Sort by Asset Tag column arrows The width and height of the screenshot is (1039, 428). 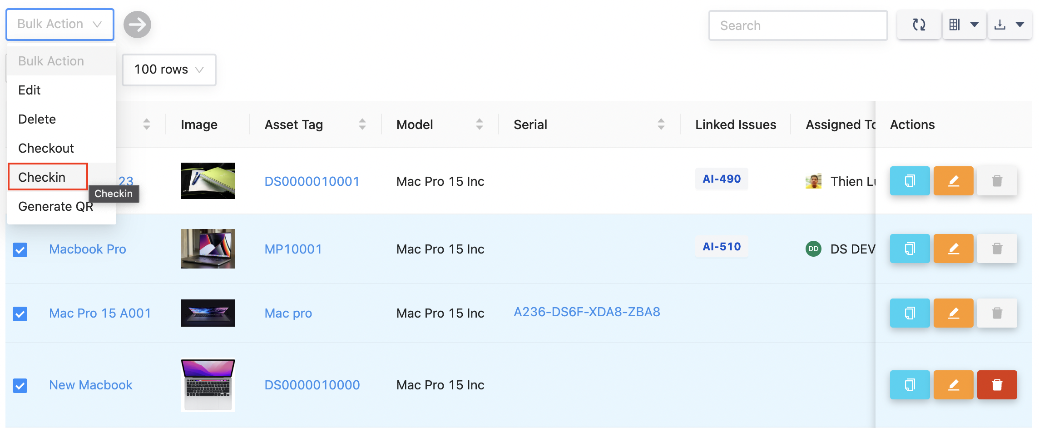coord(362,124)
